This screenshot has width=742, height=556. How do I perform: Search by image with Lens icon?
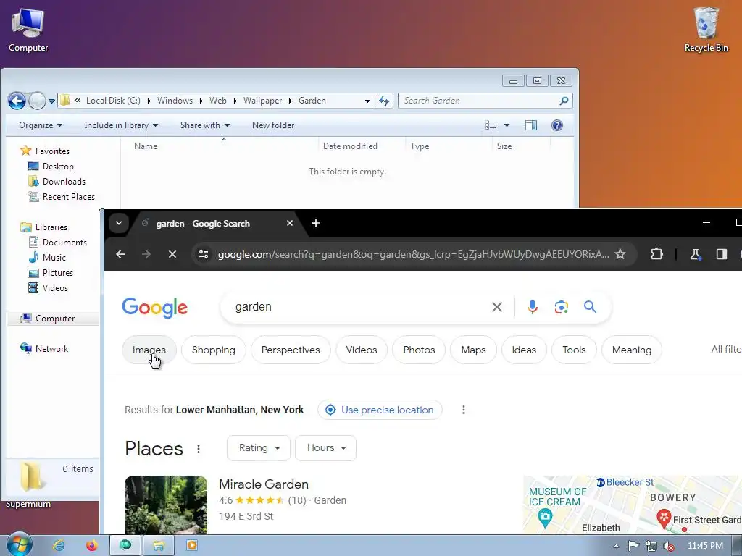(x=562, y=307)
